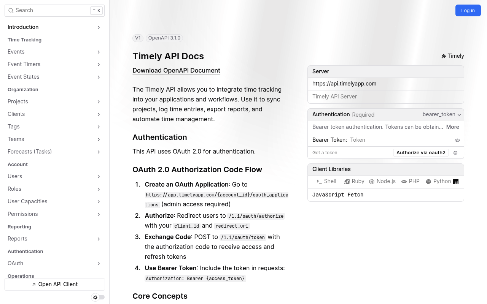
Task: Expand the Permissions chevron
Action: point(99,214)
